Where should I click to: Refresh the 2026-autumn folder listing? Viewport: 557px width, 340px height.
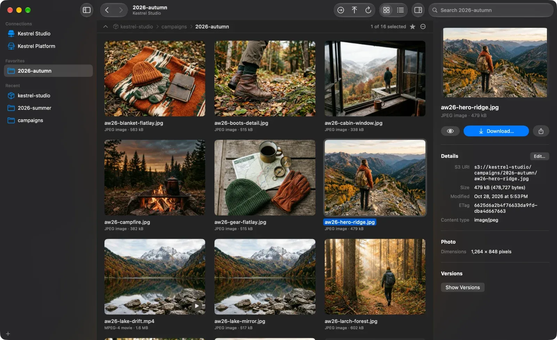368,10
